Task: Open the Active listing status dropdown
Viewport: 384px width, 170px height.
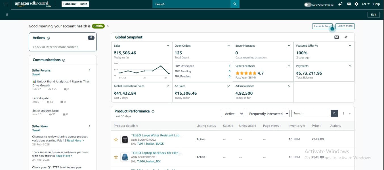Action: 233,114
